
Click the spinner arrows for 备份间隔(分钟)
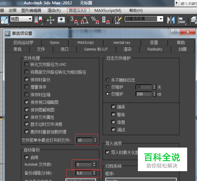click(x=94, y=173)
